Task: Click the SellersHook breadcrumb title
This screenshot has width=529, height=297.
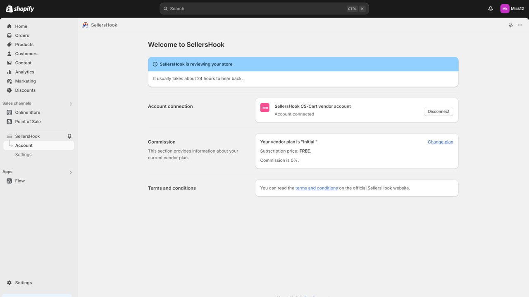Action: coord(104,25)
